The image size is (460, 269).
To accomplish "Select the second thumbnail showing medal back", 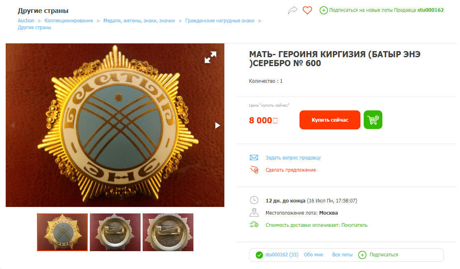I will [115, 232].
